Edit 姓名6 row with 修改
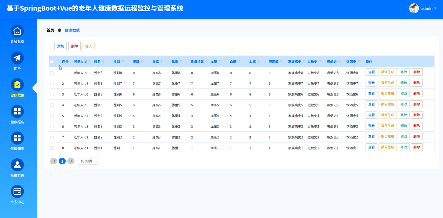443x218 pixels. tap(404, 93)
